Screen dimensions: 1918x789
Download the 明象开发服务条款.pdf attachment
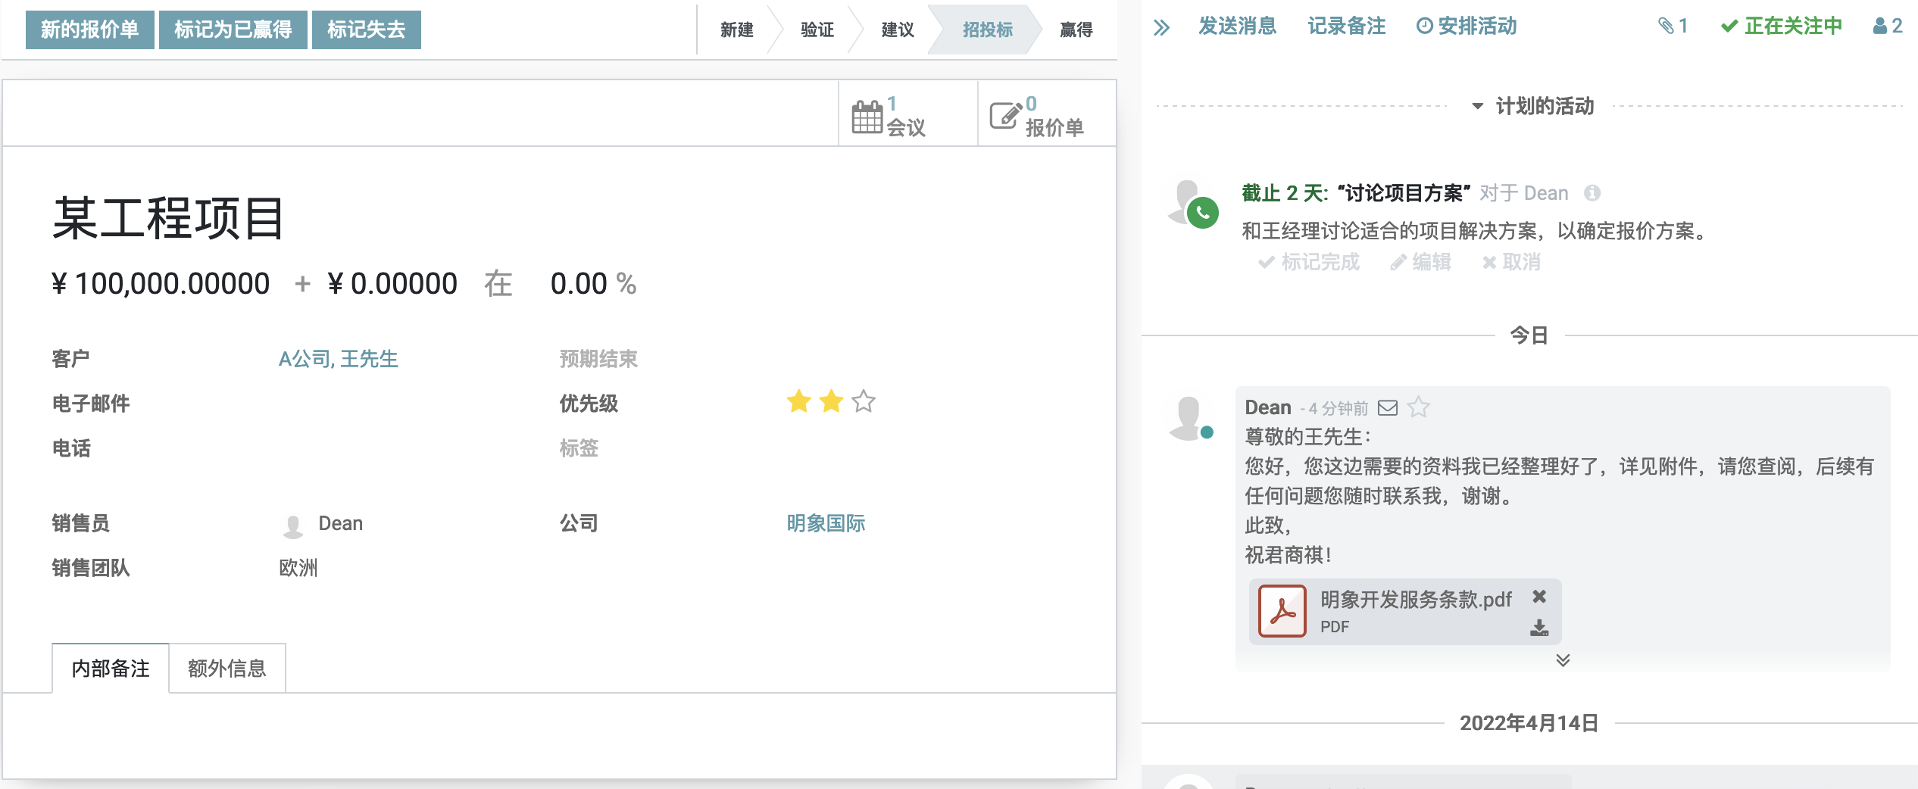coord(1538,628)
